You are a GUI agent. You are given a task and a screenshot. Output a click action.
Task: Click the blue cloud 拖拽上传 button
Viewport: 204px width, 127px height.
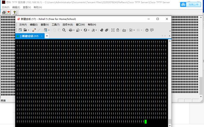click(x=191, y=4)
